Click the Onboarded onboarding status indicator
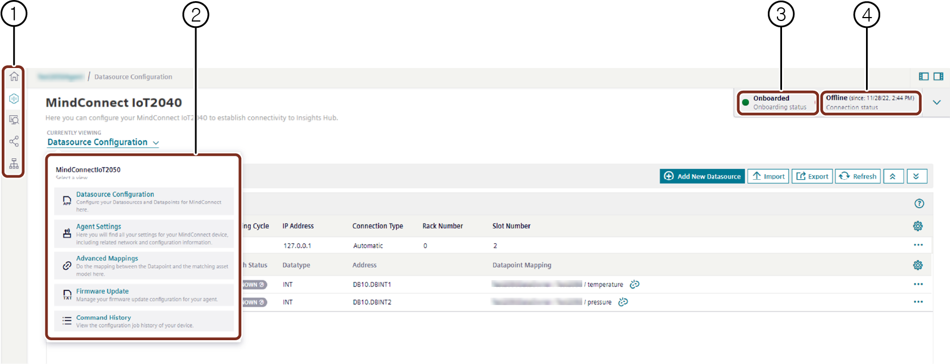This screenshot has height=364, width=950. click(x=777, y=103)
